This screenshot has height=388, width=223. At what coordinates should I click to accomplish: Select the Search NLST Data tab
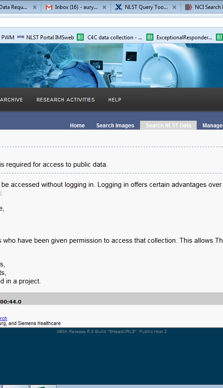click(169, 125)
